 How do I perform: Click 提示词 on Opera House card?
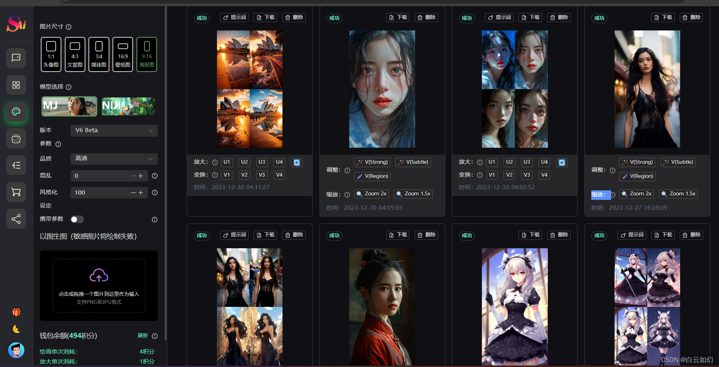(x=234, y=18)
